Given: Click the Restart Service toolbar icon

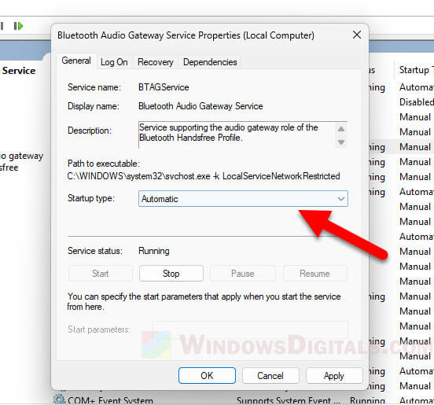Looking at the screenshot, I should pos(18,26).
